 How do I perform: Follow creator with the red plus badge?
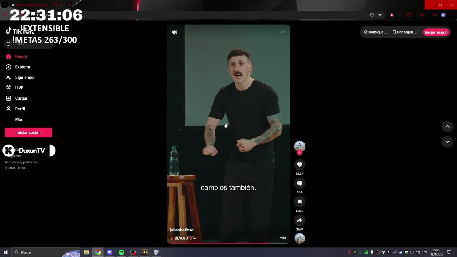click(x=300, y=152)
